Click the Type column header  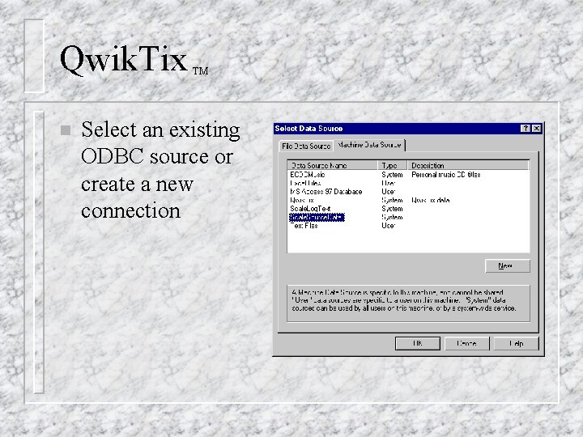[x=392, y=165]
